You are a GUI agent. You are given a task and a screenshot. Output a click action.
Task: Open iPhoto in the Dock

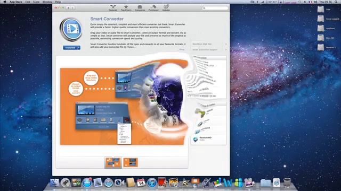173,183
